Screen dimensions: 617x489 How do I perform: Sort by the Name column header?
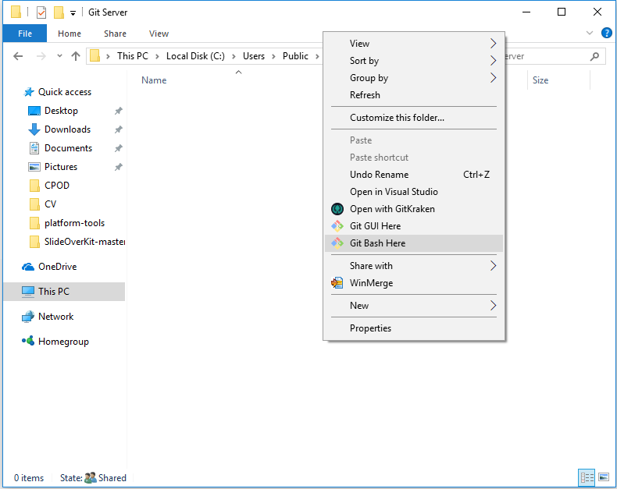pos(154,80)
